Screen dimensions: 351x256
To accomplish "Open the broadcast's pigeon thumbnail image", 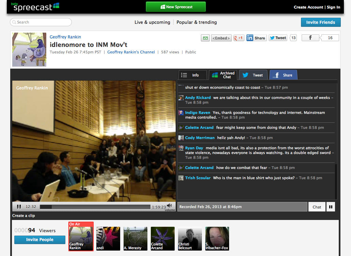I will tap(29, 49).
